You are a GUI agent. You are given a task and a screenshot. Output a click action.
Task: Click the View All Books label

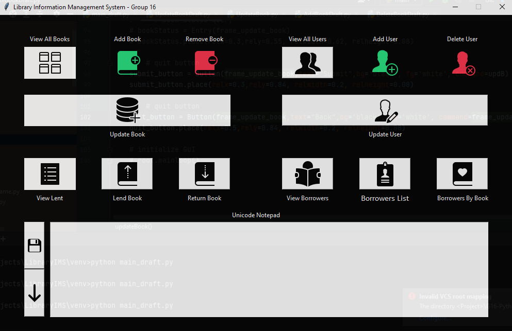[49, 39]
